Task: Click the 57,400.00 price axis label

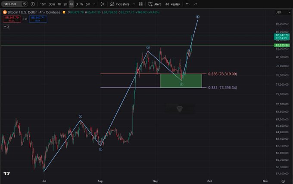Action: click(282, 174)
